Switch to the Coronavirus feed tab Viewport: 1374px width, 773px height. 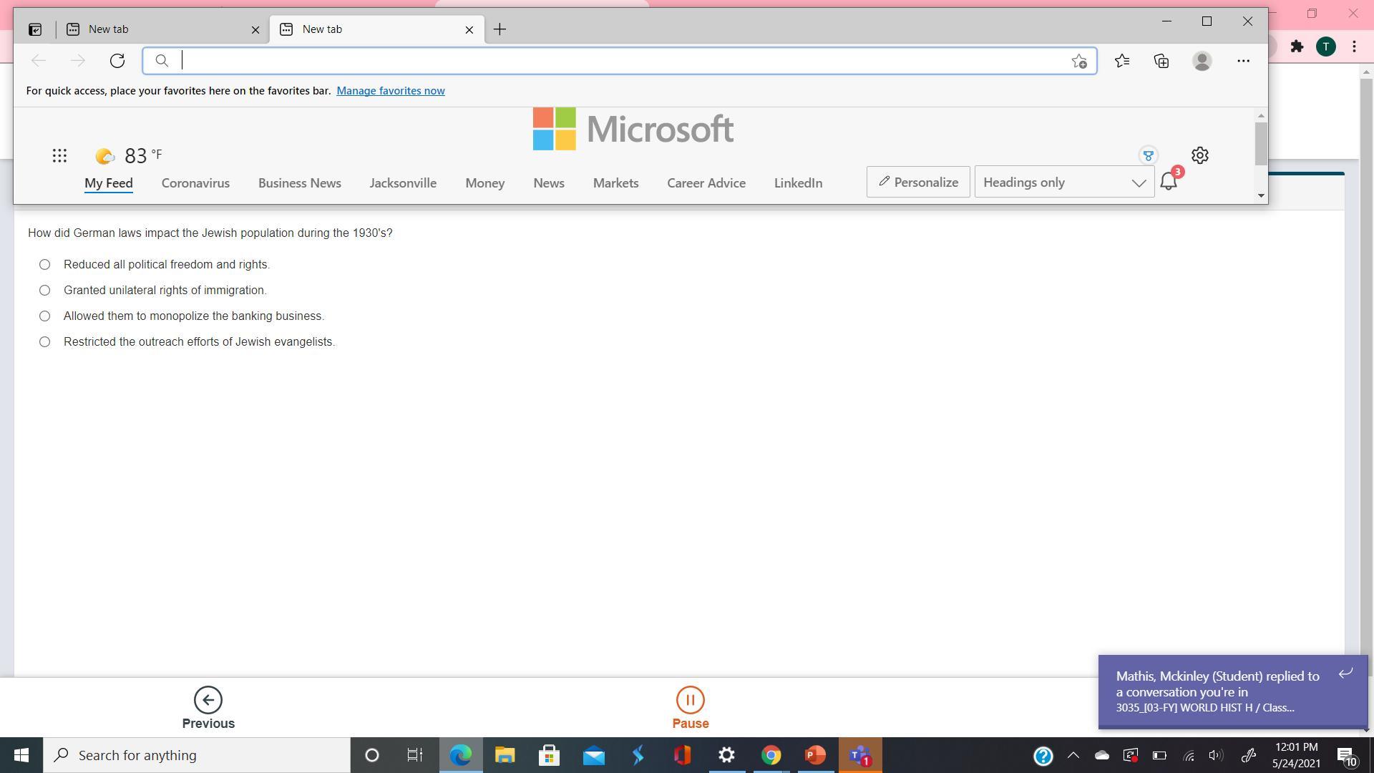(195, 183)
